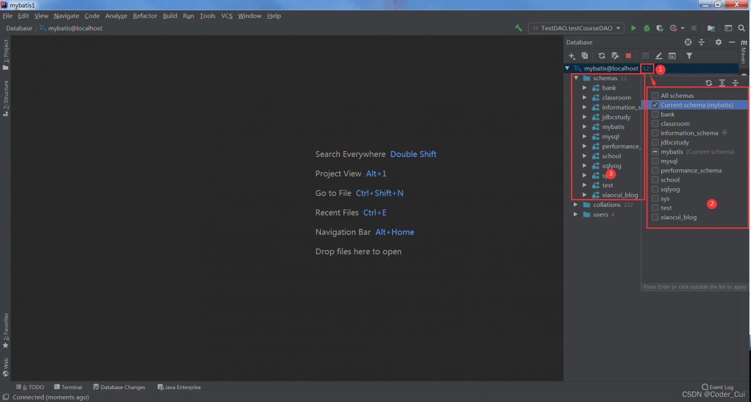
Task: Open the File menu
Action: [8, 16]
